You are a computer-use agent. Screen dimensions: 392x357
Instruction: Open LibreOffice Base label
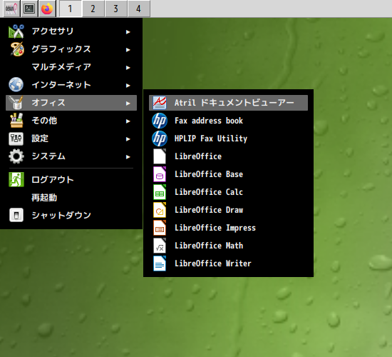tap(209, 174)
